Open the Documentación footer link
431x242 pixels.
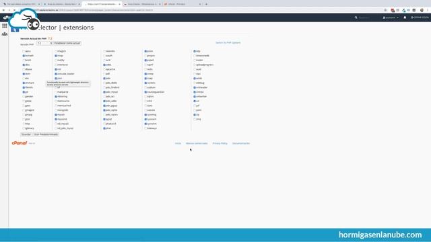pyautogui.click(x=241, y=143)
